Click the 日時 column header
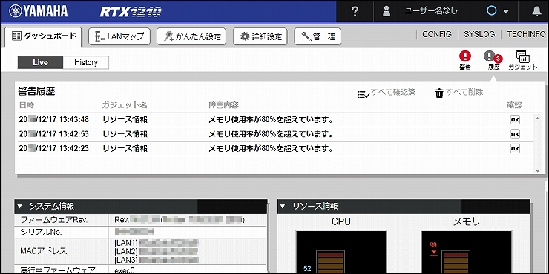The image size is (549, 274). click(27, 105)
